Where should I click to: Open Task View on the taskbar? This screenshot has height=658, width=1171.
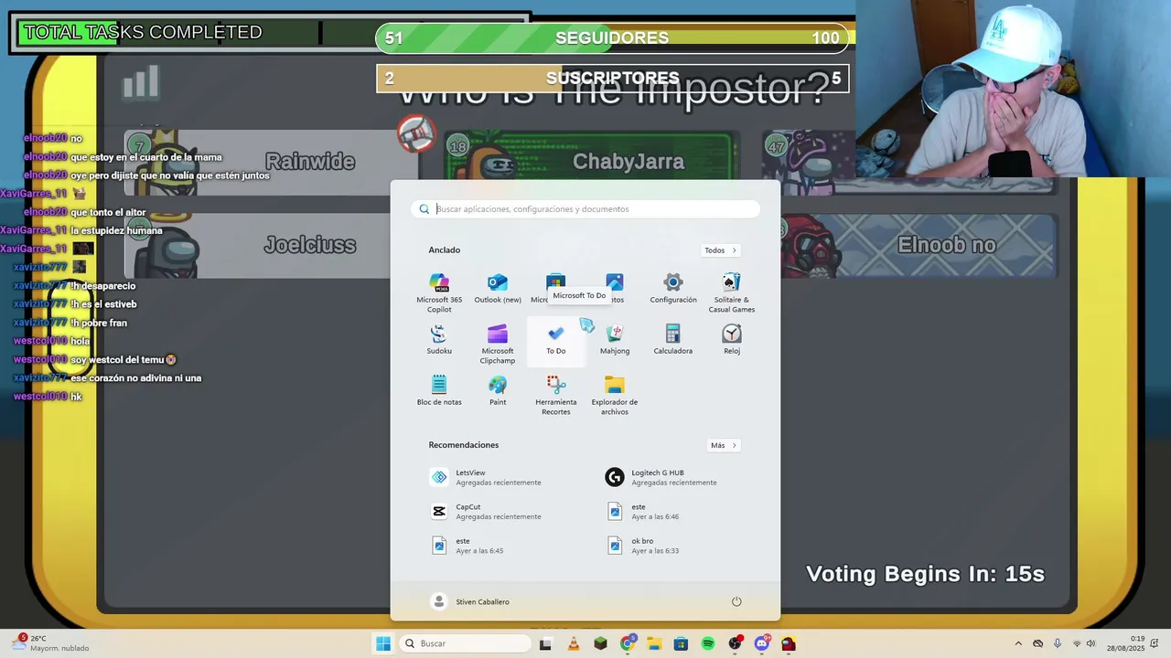click(546, 643)
